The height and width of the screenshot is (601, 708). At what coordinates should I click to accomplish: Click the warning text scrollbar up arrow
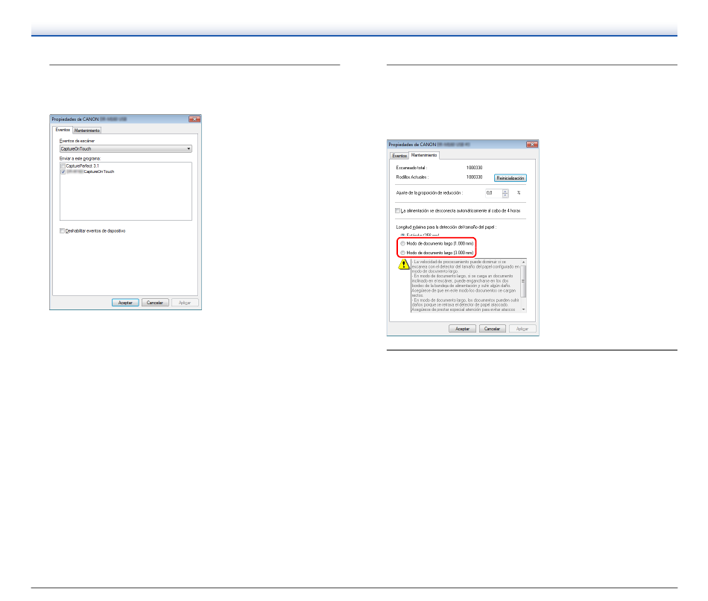pyautogui.click(x=523, y=262)
